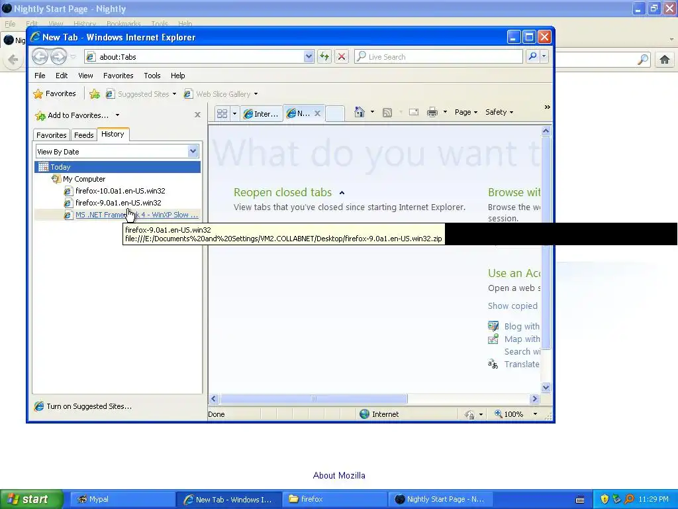This screenshot has width=678, height=509.
Task: Open the IE Help menu
Action: click(x=177, y=76)
